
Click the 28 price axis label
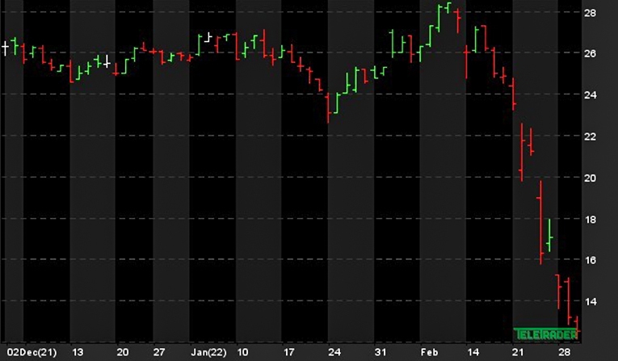[x=590, y=13]
